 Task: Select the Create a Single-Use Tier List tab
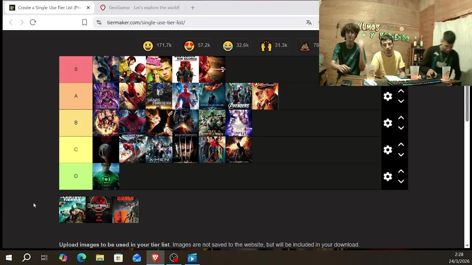[49, 7]
